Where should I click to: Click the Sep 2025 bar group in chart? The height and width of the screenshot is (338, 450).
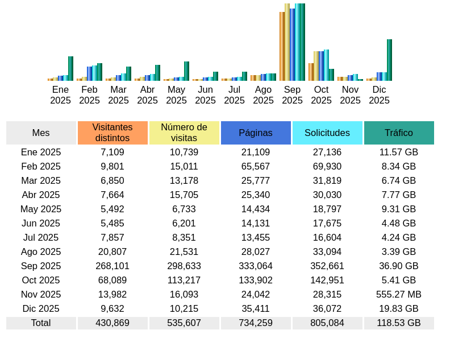[x=292, y=43]
